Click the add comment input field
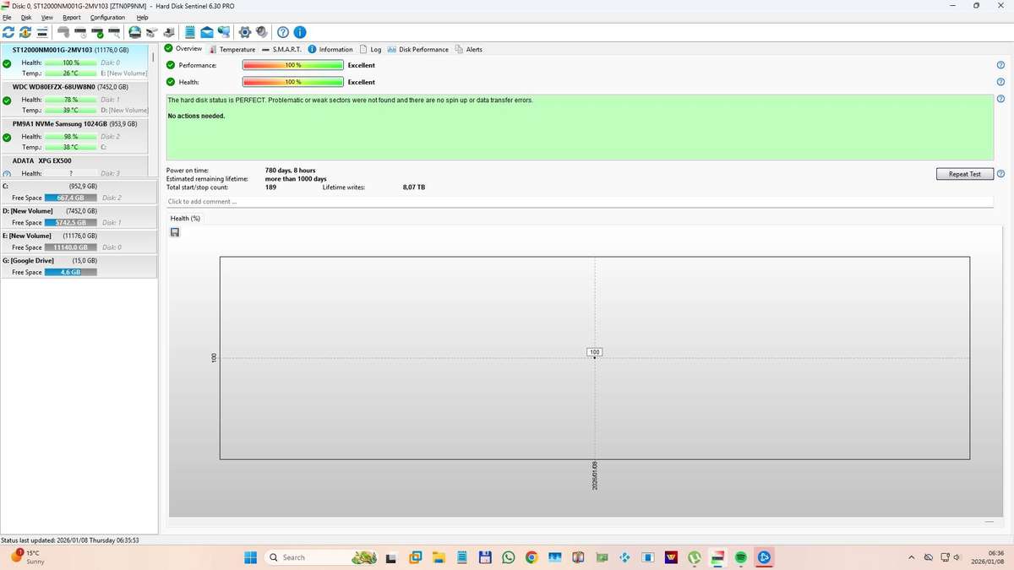This screenshot has width=1014, height=570. [x=579, y=202]
